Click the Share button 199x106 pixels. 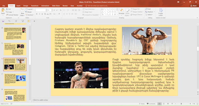point(193,6)
